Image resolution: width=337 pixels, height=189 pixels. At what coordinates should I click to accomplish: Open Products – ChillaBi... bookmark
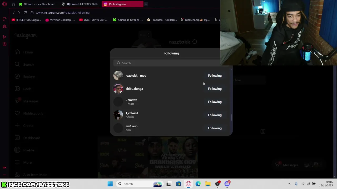pyautogui.click(x=162, y=20)
